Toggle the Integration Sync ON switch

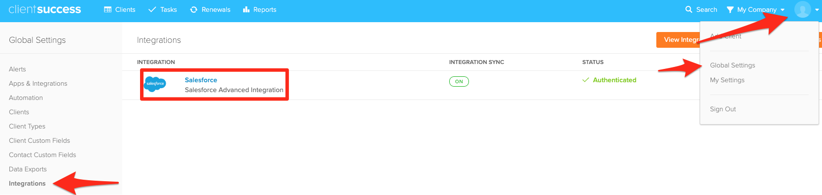459,81
